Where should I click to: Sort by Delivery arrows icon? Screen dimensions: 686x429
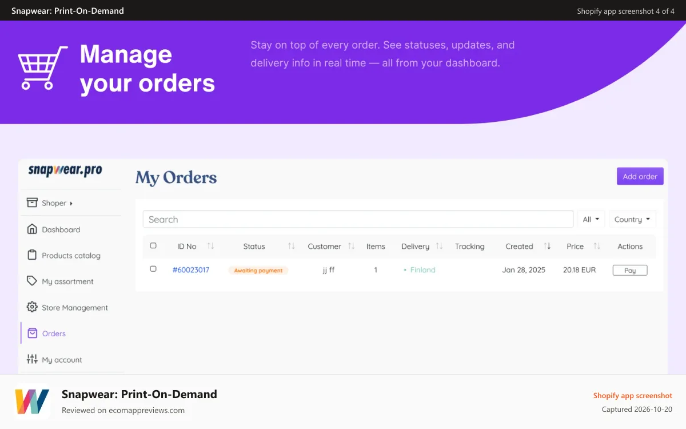(439, 246)
